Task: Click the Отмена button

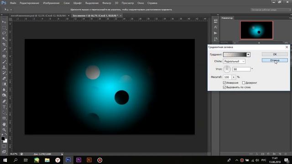Action: [275, 60]
